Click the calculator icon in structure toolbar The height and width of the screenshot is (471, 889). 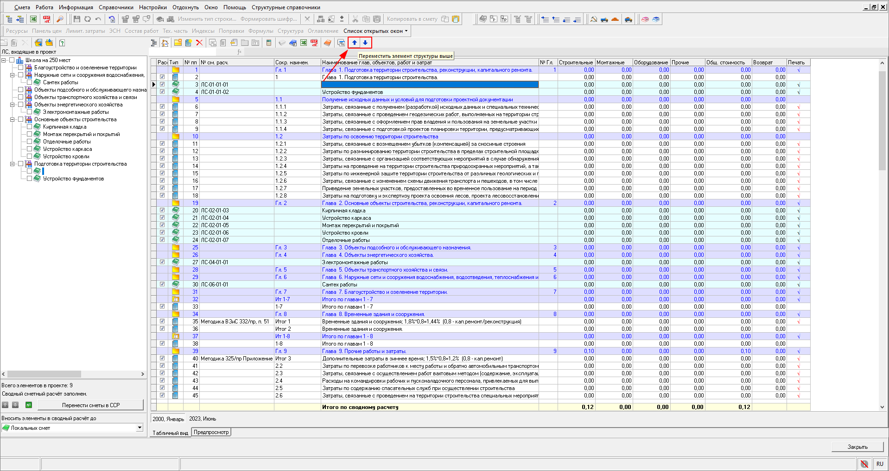[x=268, y=43]
